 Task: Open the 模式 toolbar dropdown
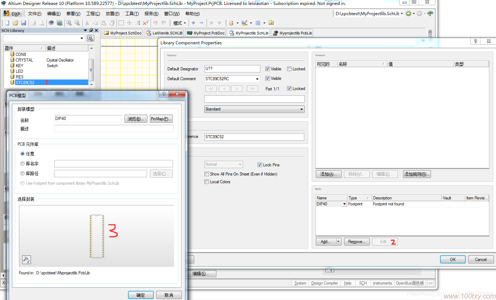tap(179, 23)
